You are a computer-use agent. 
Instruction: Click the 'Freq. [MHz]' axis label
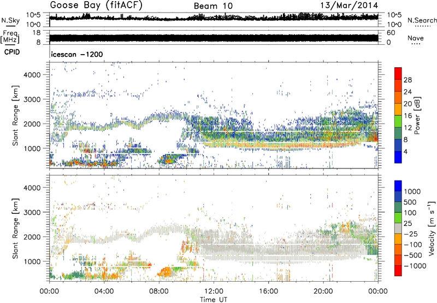coord(10,37)
